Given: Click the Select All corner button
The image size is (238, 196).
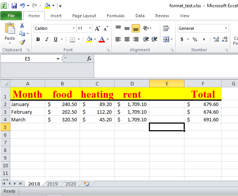Looking at the screenshot, I should [5, 83].
